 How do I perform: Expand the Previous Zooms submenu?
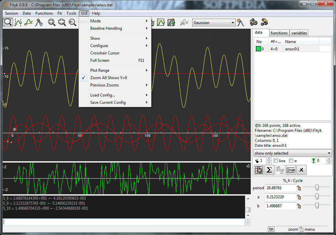point(115,85)
